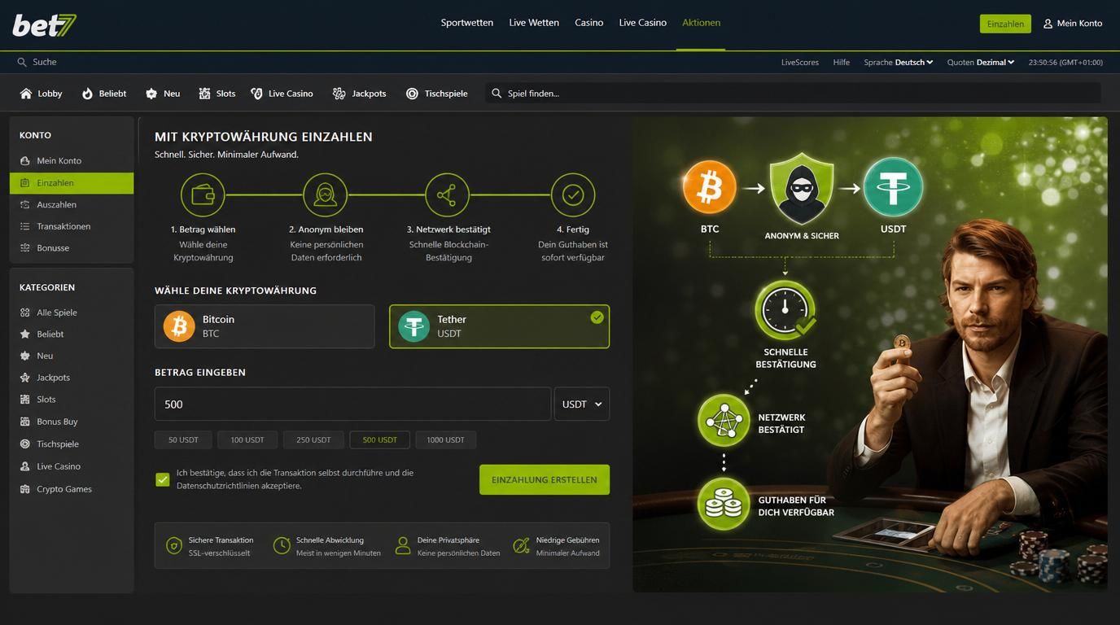Screen dimensions: 1120x625
Task: Click the amount input field showing 500
Action: coord(352,404)
